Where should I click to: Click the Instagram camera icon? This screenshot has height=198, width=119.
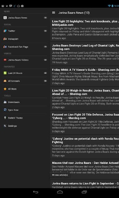pos(5,39)
